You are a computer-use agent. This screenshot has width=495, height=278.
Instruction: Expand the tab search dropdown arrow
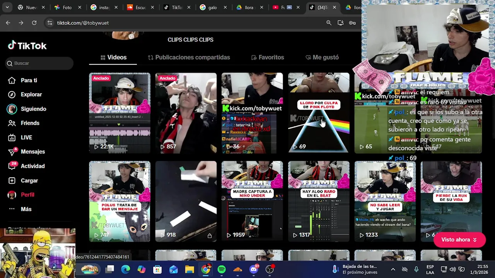coord(7,7)
